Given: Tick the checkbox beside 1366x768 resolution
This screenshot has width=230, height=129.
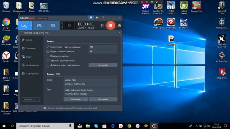Looking at the screenshot, I should click(x=21, y=33).
